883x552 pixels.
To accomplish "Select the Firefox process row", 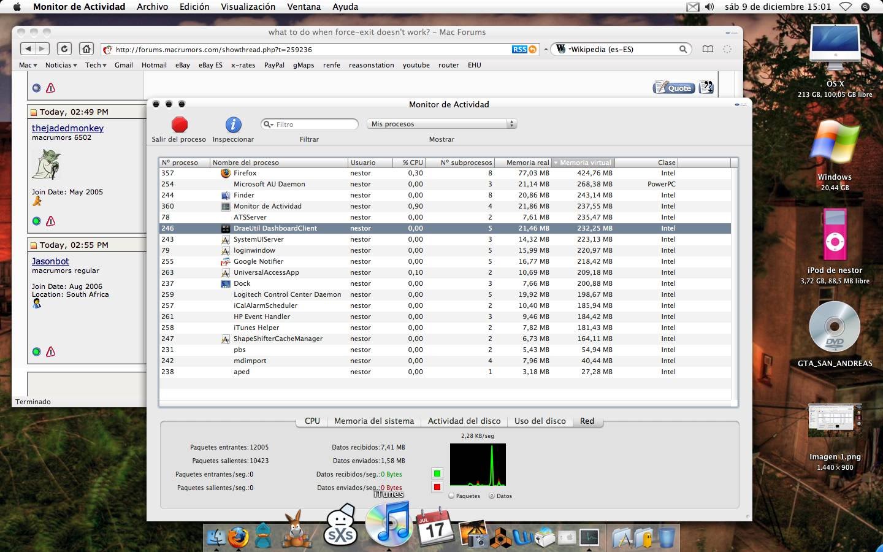I will pos(445,173).
